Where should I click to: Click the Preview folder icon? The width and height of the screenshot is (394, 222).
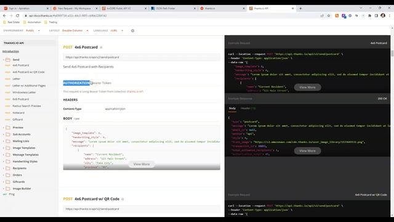[8, 128]
